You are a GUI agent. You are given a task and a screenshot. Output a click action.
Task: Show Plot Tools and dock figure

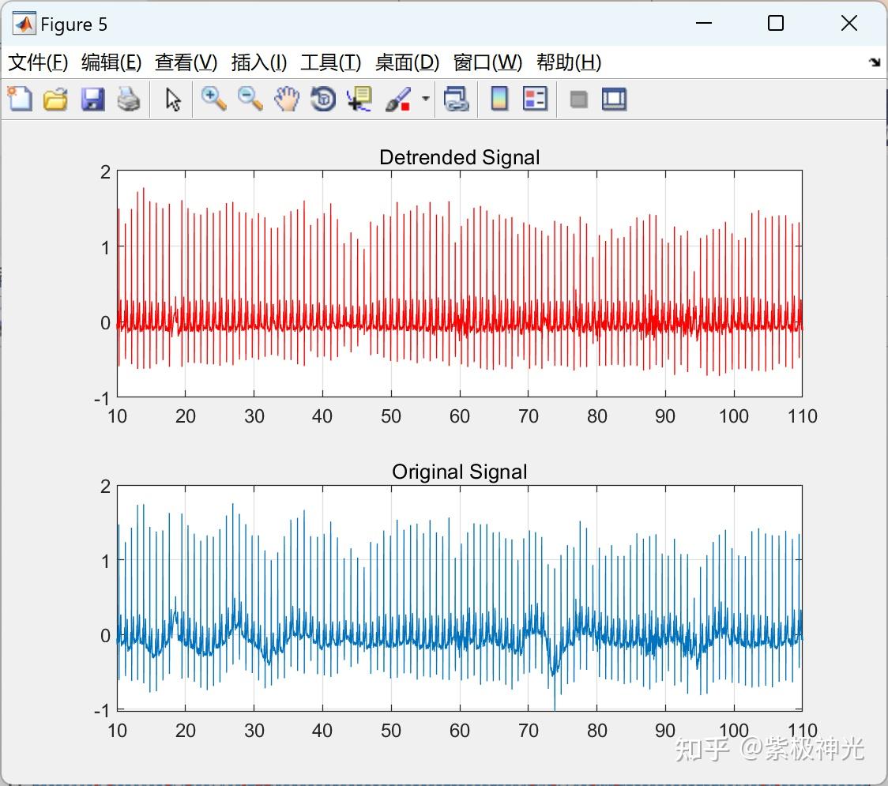[614, 99]
